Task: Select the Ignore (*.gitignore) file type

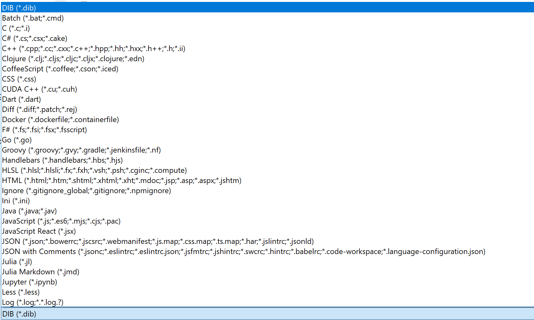Action: [x=267, y=191]
